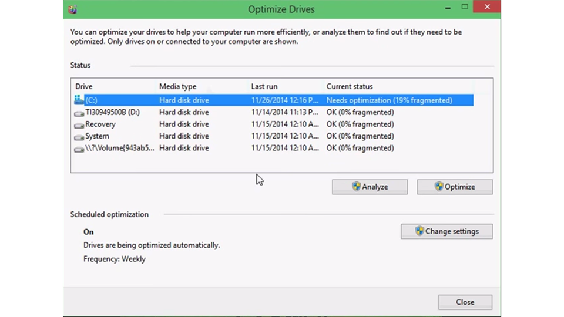564x317 pixels.
Task: Click the Media type column header
Action: (x=177, y=86)
